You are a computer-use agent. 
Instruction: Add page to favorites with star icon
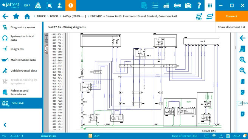[16, 16]
